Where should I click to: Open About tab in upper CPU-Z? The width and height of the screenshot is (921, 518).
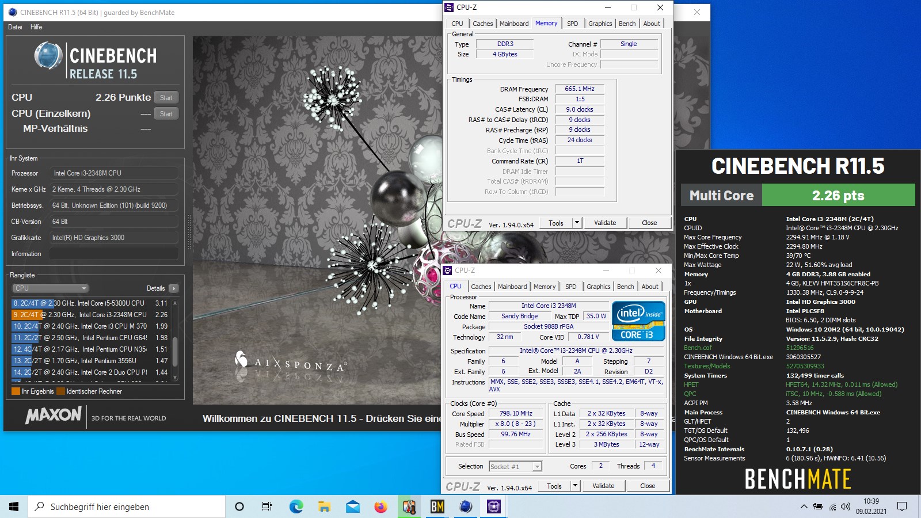tap(652, 24)
